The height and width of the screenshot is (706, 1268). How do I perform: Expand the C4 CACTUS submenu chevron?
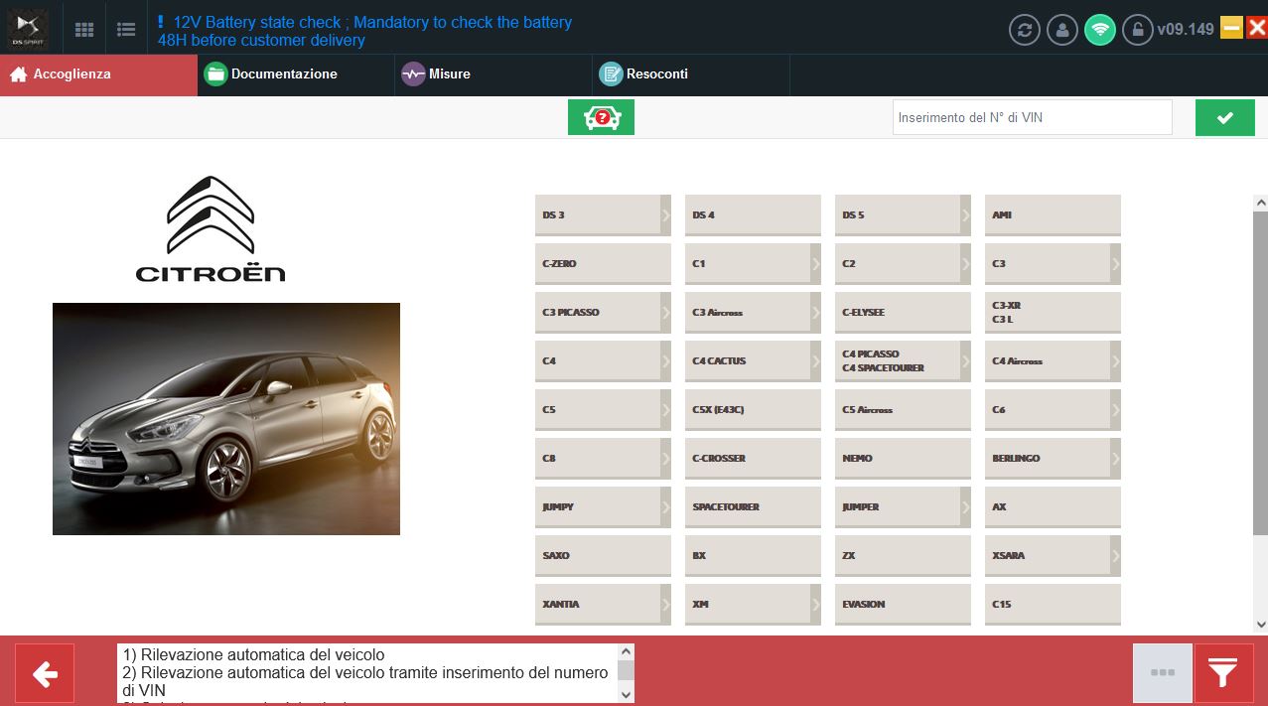pyautogui.click(x=815, y=361)
